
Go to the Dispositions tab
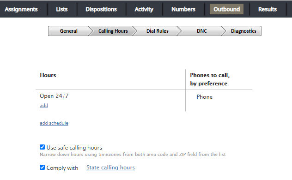pos(101,9)
